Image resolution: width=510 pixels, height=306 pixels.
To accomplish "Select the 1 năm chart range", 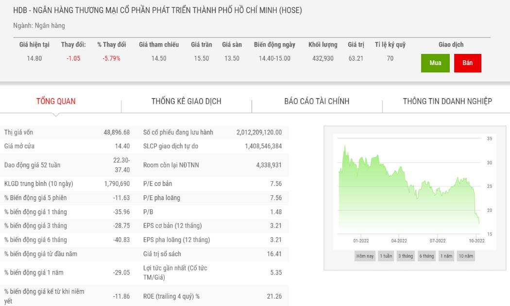I will pos(446,256).
